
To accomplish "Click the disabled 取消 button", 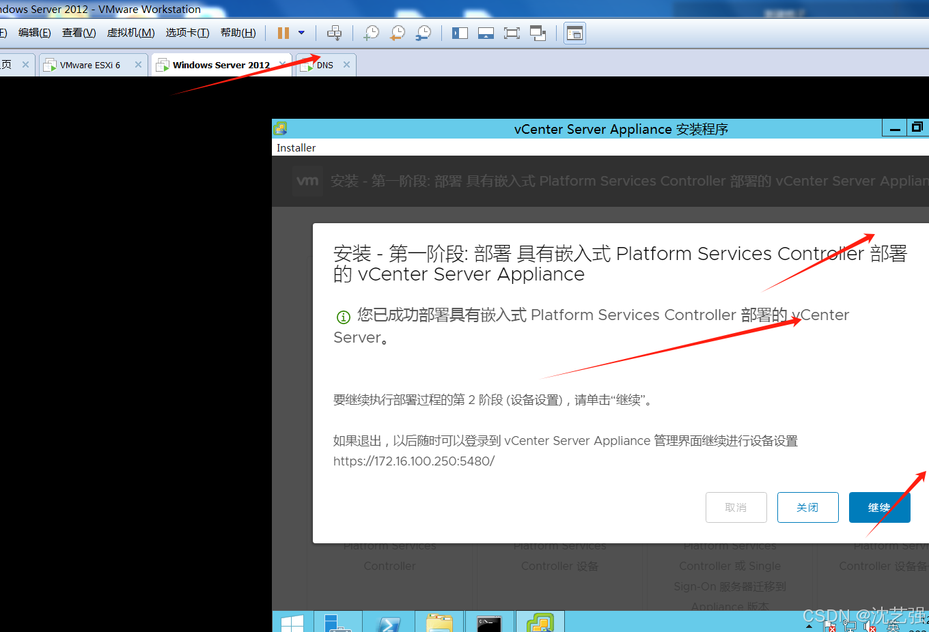I will tap(736, 507).
